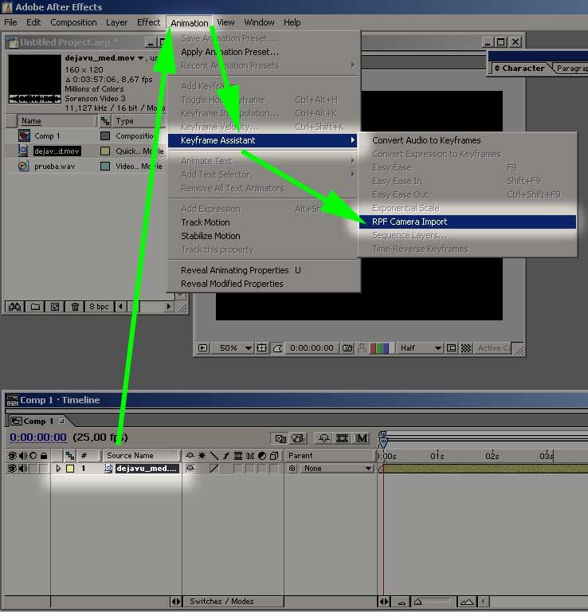Click the 8 bpc color depth button
Viewport: 588px width, 612px height.
(99, 307)
